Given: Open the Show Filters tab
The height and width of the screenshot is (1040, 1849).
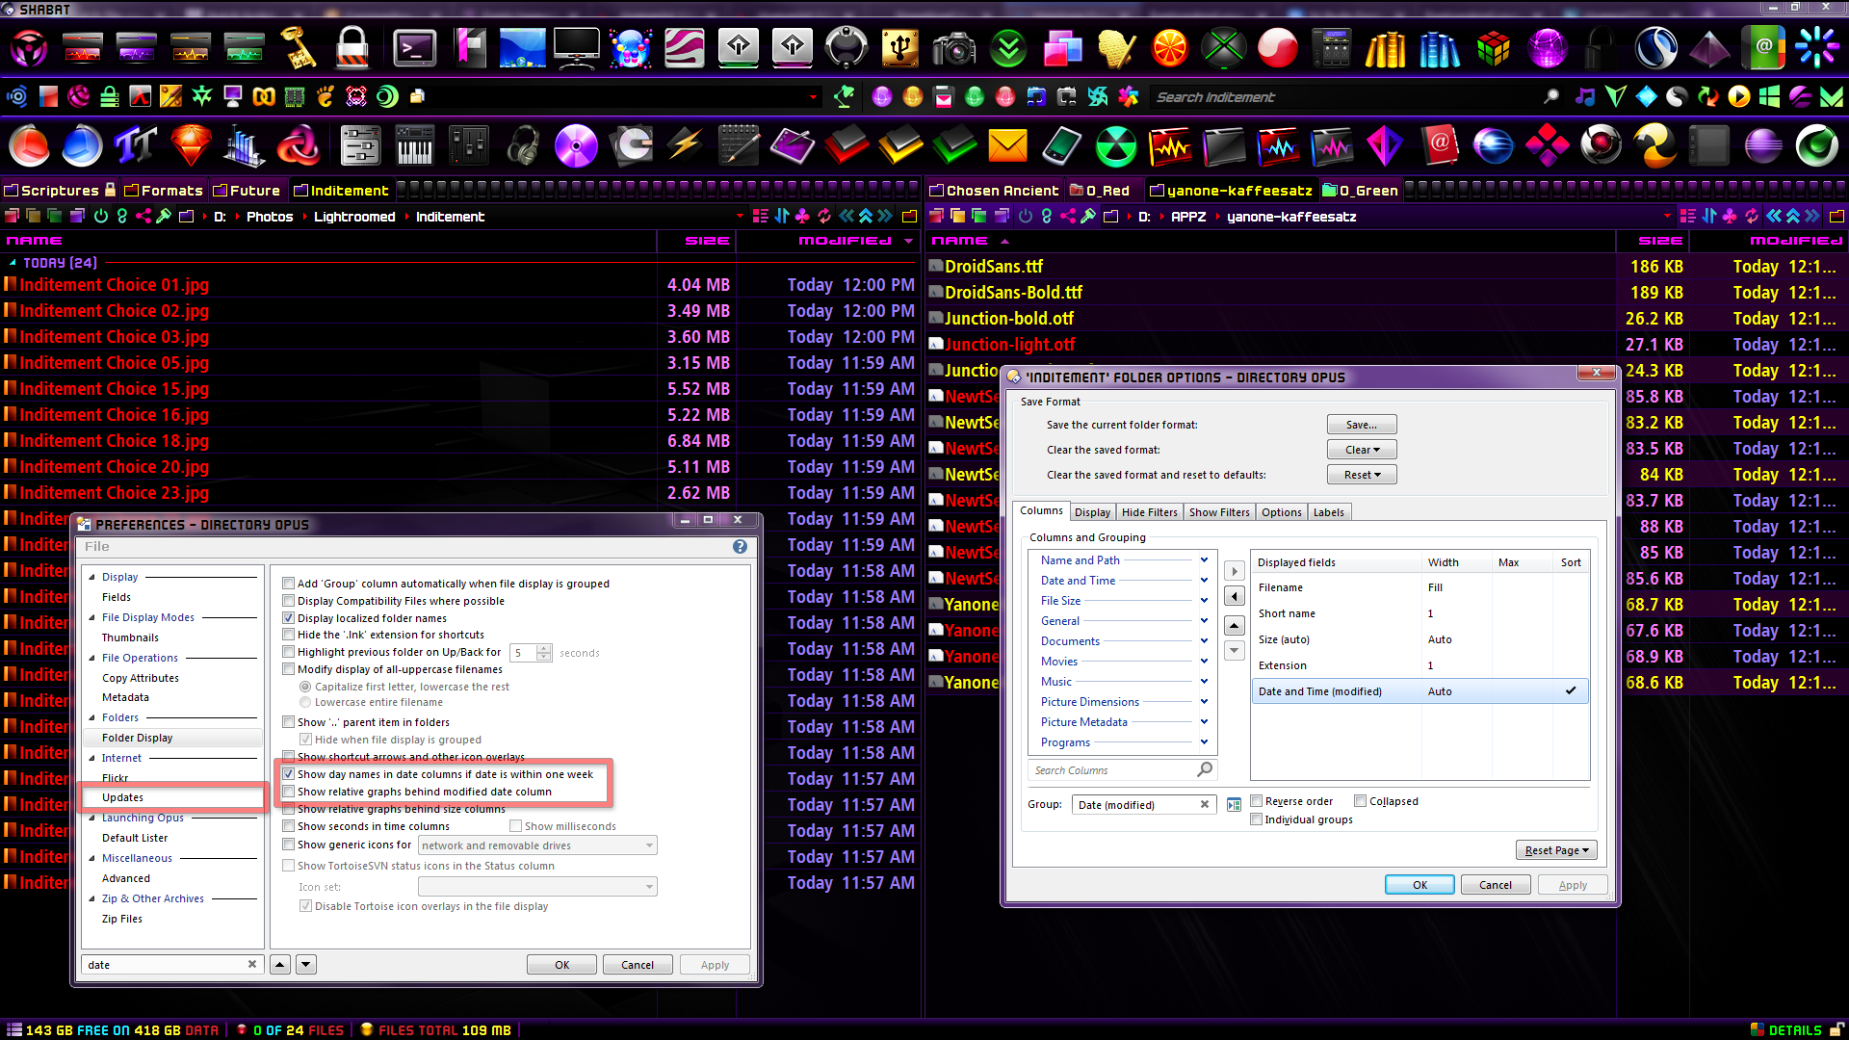Looking at the screenshot, I should [x=1218, y=512].
